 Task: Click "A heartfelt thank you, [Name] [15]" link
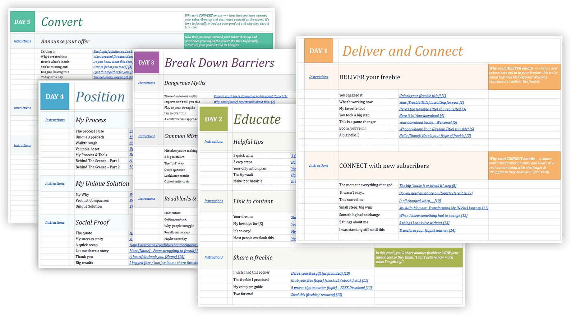157,257
